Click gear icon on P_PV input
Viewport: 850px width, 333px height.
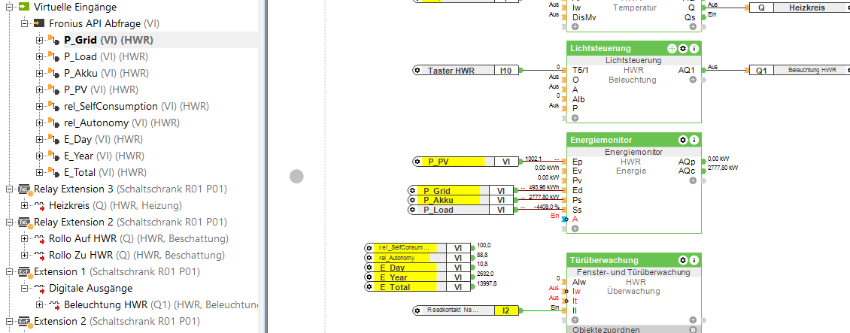(417, 162)
